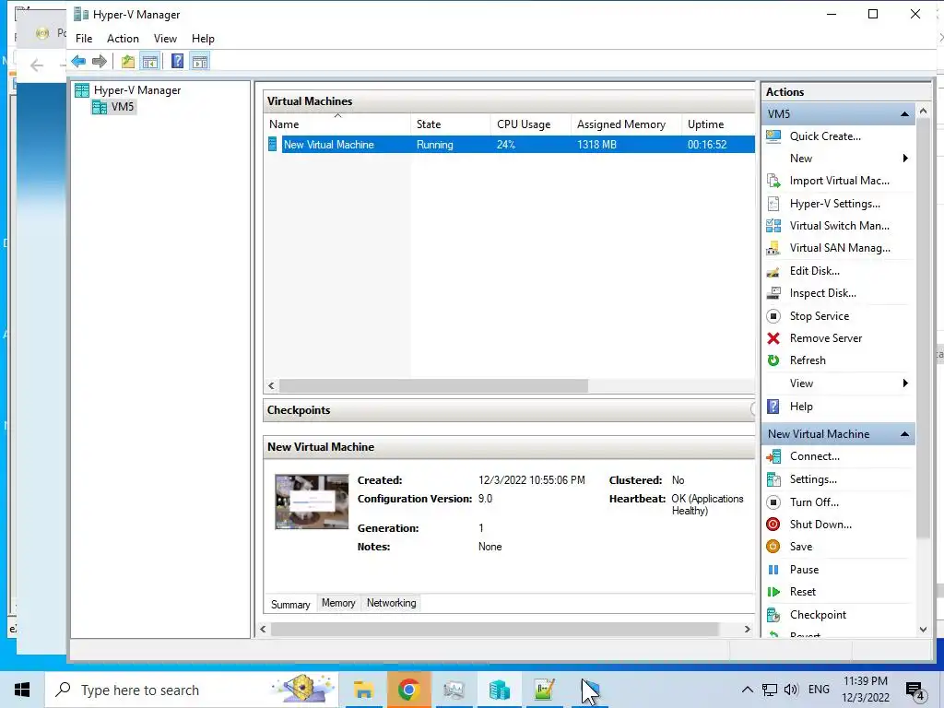Toggle Show/Hide Action Pane toolbar icon
The height and width of the screenshot is (708, 944).
[x=200, y=61]
